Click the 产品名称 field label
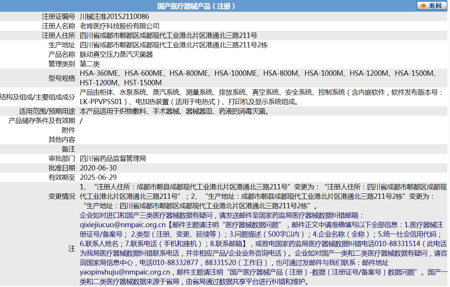This screenshot has height=287, width=450. 62,55
